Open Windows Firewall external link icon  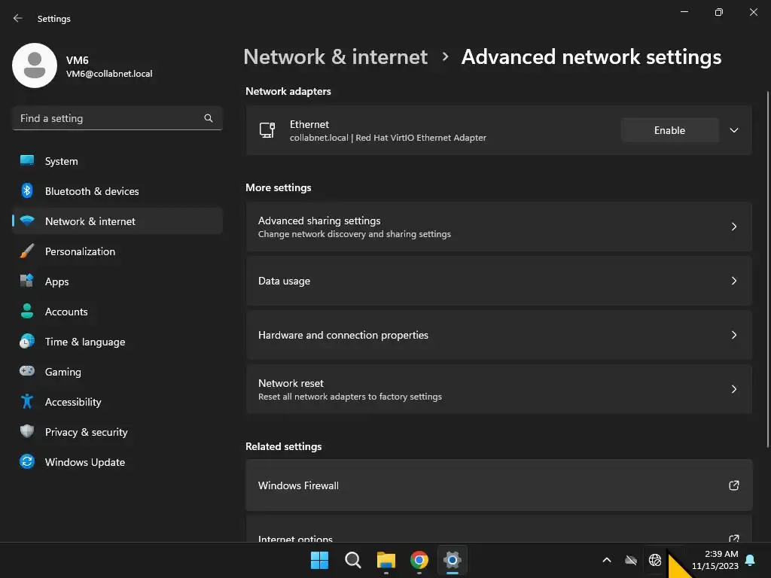pos(733,485)
